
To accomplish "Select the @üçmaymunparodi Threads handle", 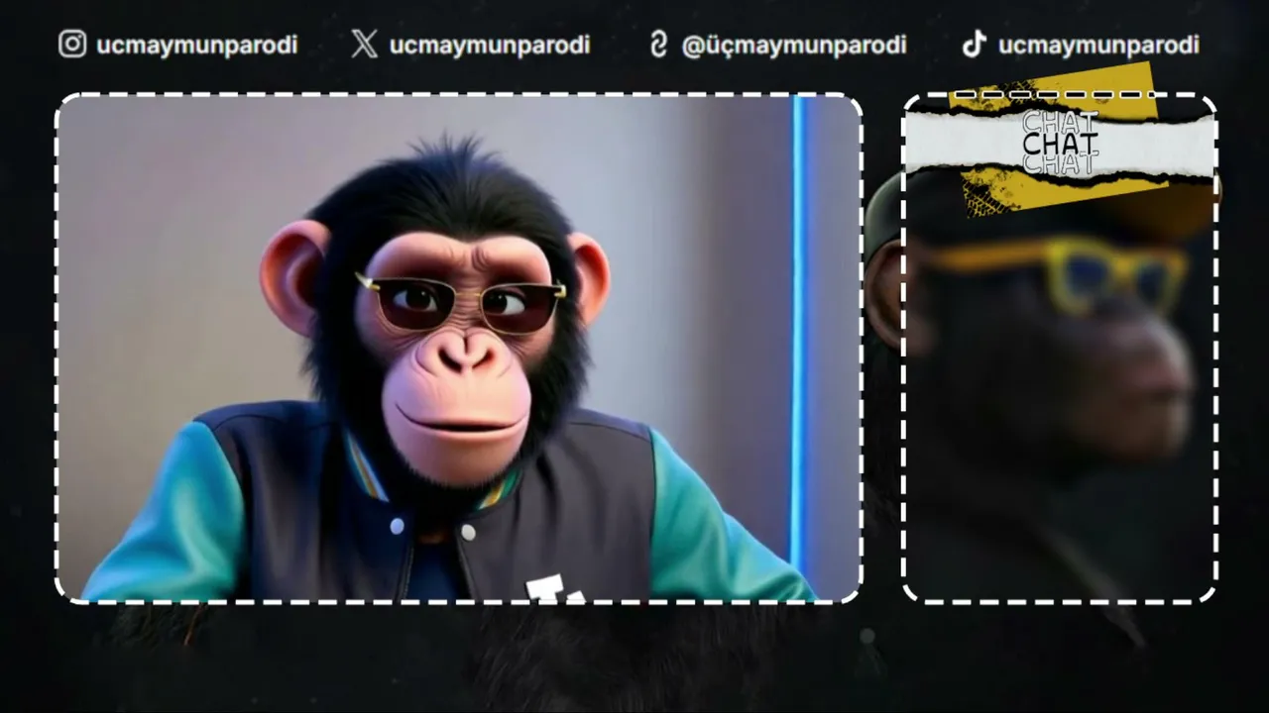I will coord(794,46).
